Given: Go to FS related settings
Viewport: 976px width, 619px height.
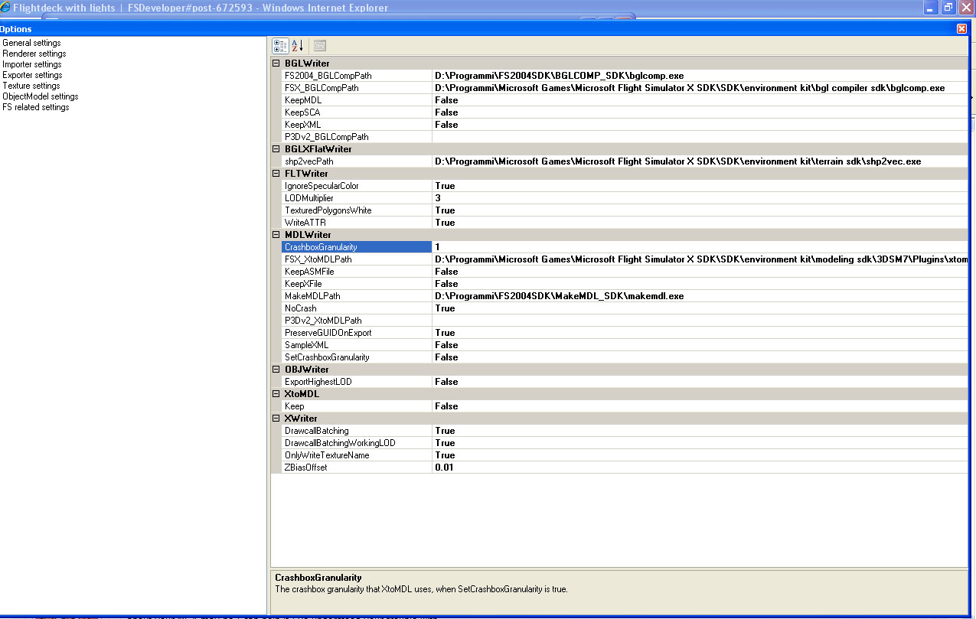Looking at the screenshot, I should [x=36, y=107].
